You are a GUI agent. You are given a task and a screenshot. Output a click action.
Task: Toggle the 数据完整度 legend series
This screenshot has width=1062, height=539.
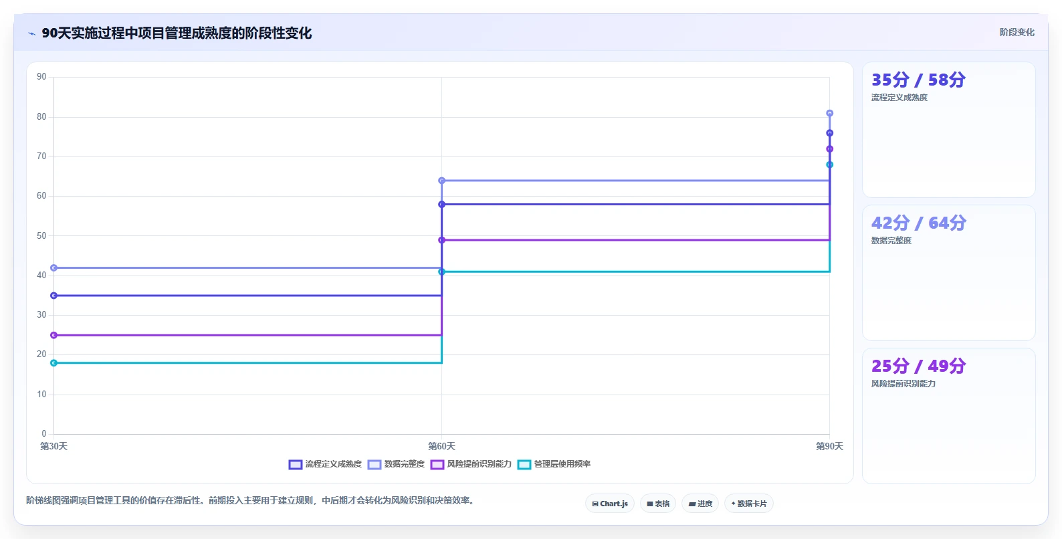396,464
